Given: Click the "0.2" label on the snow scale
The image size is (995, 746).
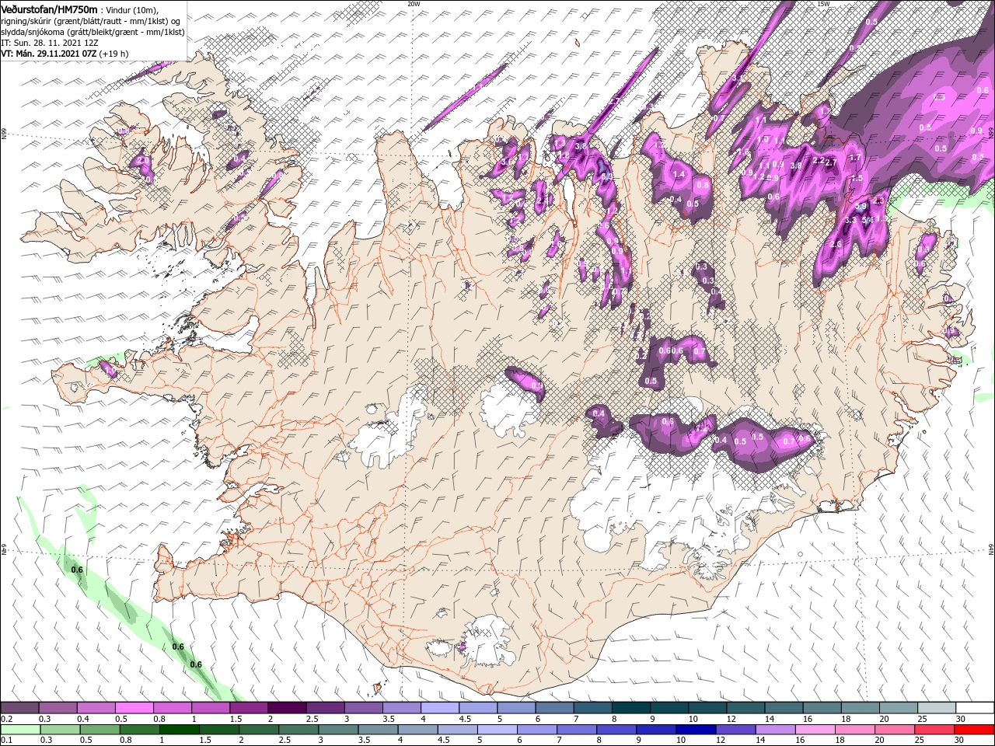Looking at the screenshot, I should point(6,719).
